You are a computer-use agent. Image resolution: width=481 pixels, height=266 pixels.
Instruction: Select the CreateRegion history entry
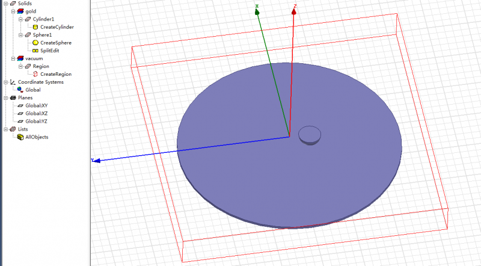(x=56, y=74)
